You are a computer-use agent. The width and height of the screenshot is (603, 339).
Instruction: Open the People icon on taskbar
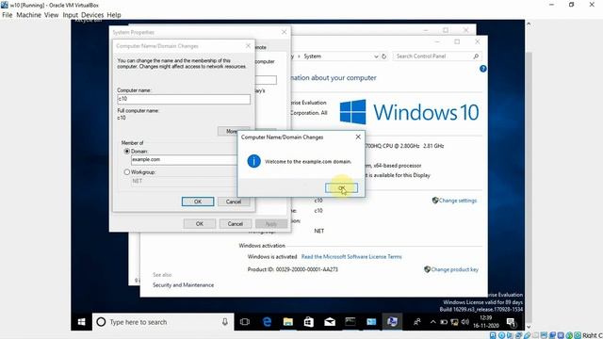(416, 322)
